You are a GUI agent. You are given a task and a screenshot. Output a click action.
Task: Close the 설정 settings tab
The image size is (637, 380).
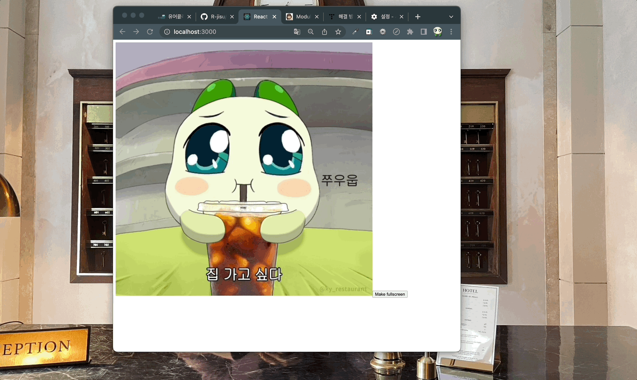click(x=402, y=17)
